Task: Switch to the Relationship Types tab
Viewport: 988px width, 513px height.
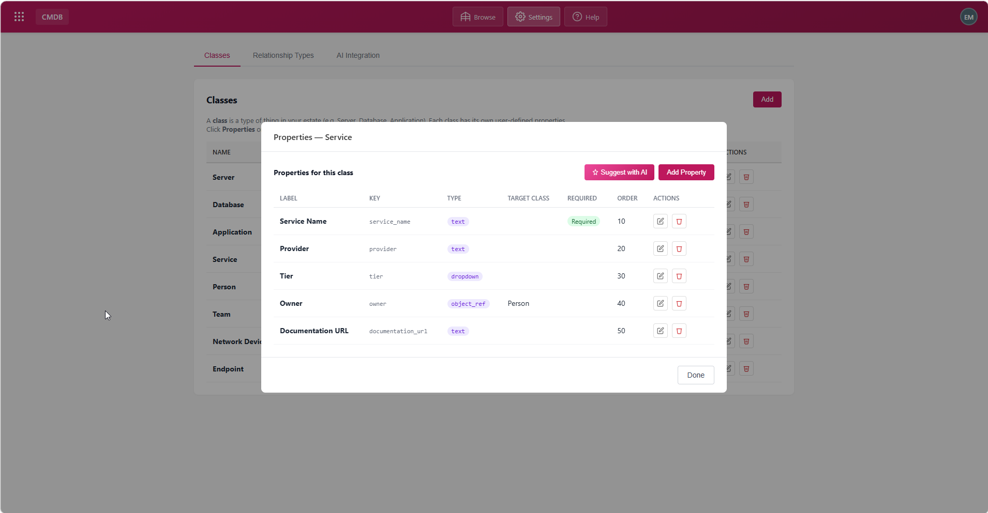Action: [283, 55]
